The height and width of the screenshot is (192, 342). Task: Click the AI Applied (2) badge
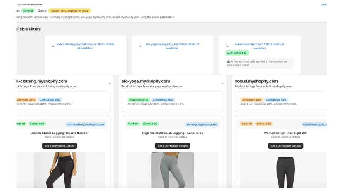pyautogui.click(x=237, y=53)
